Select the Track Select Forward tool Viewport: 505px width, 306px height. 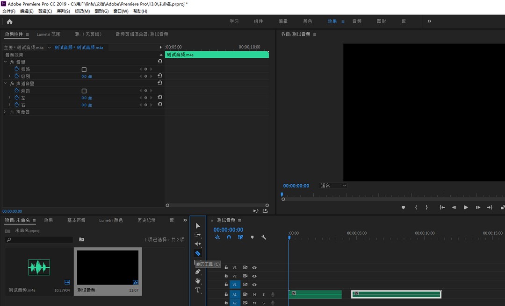tap(198, 235)
